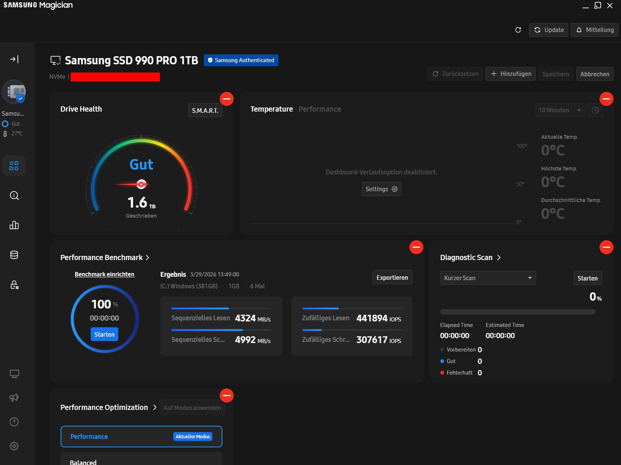
Task: Start the benchmark with blue Starten button
Action: (104, 334)
